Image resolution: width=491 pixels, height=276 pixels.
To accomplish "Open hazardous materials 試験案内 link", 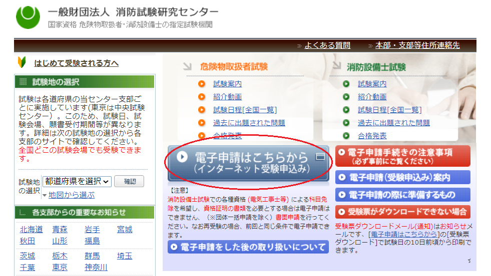I will [227, 84].
